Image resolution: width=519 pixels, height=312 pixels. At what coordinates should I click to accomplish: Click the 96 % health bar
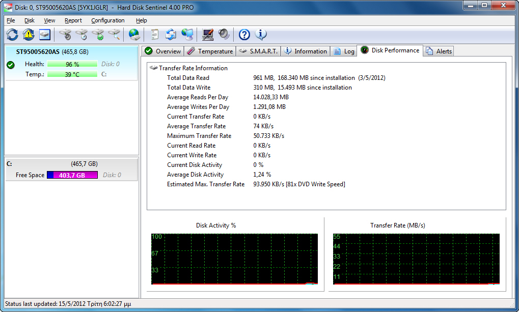coord(72,64)
